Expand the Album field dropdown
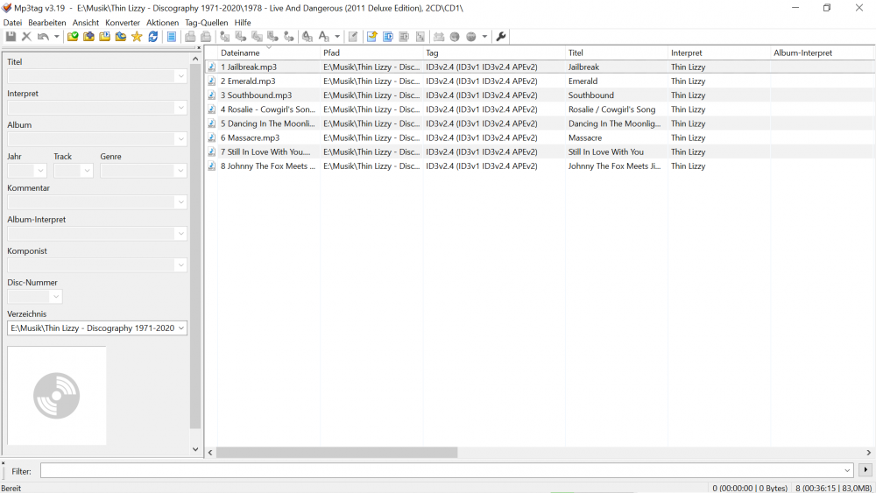Screen dimensions: 876x493 (x=180, y=139)
